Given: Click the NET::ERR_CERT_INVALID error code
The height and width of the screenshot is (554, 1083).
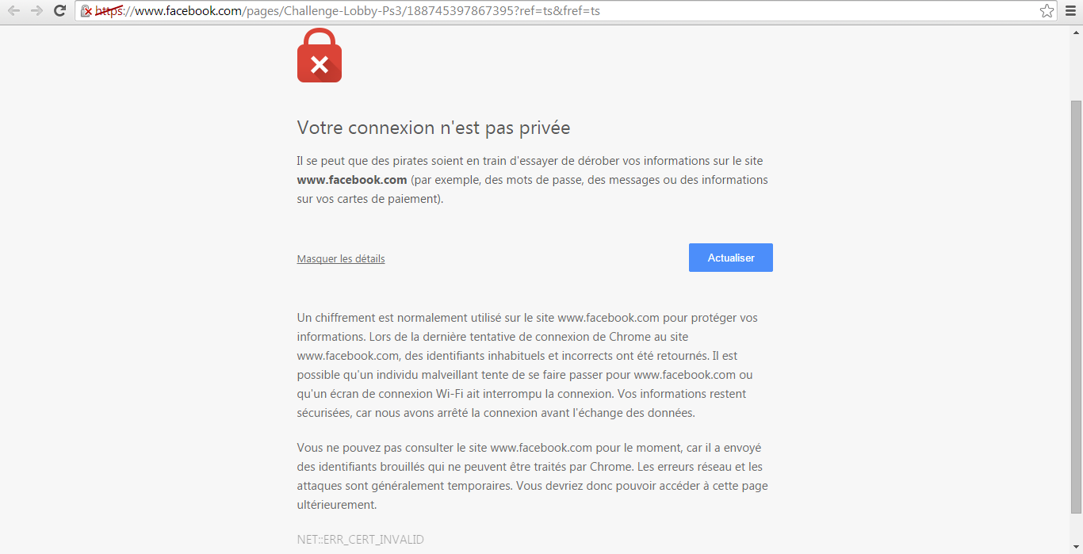Looking at the screenshot, I should 361,540.
